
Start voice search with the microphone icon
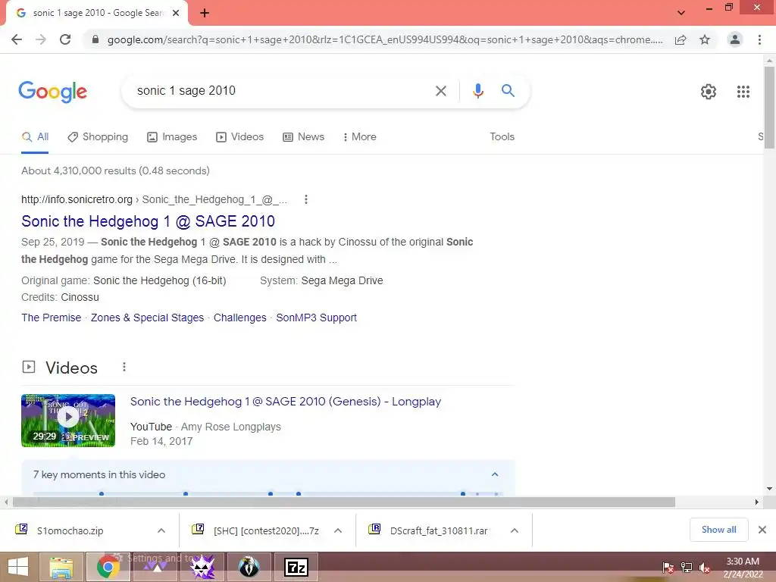pos(477,91)
